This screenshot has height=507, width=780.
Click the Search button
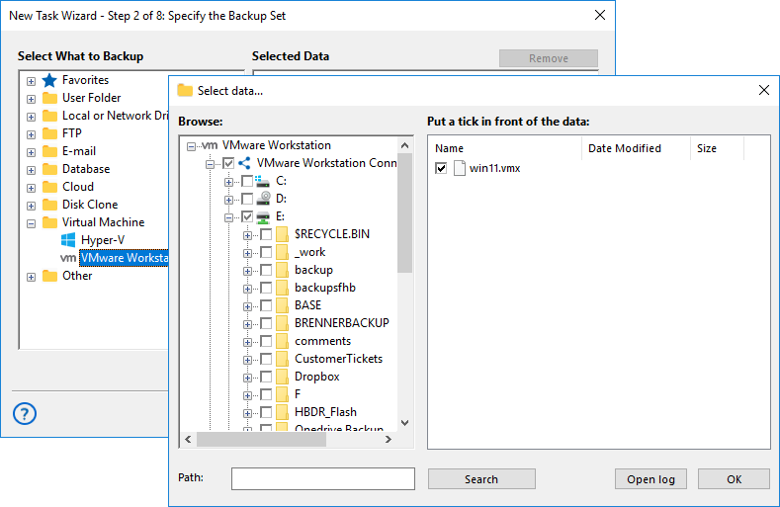(481, 479)
